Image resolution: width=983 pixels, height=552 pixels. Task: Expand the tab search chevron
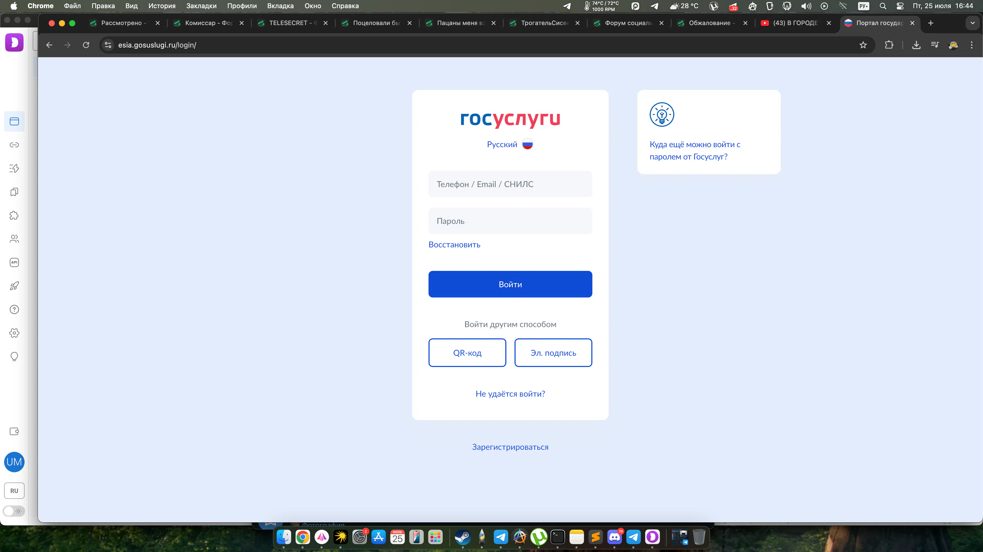(x=973, y=23)
